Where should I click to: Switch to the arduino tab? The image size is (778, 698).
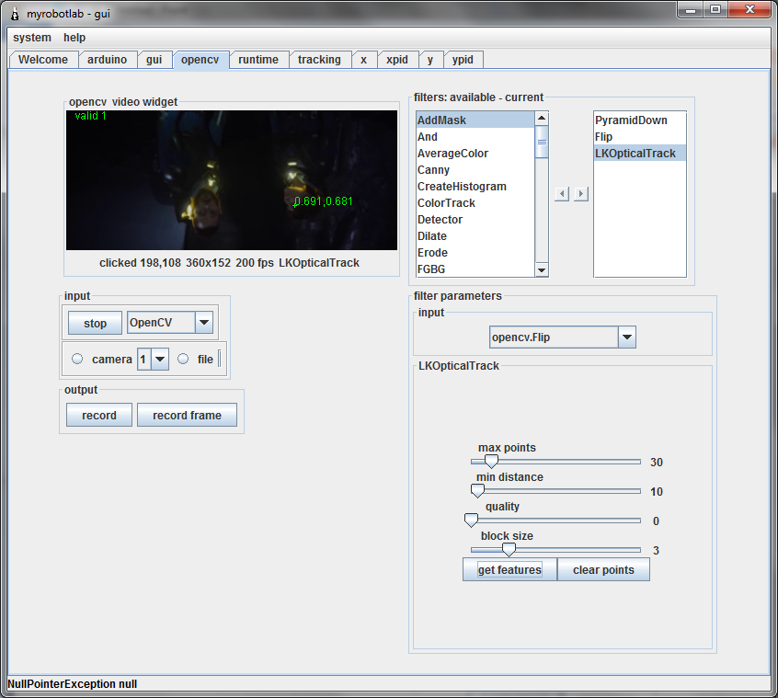[108, 60]
